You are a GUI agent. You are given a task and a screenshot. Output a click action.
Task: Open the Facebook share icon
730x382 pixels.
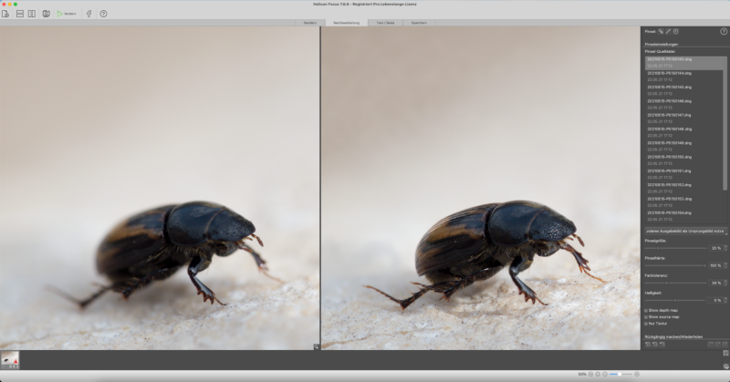(89, 14)
